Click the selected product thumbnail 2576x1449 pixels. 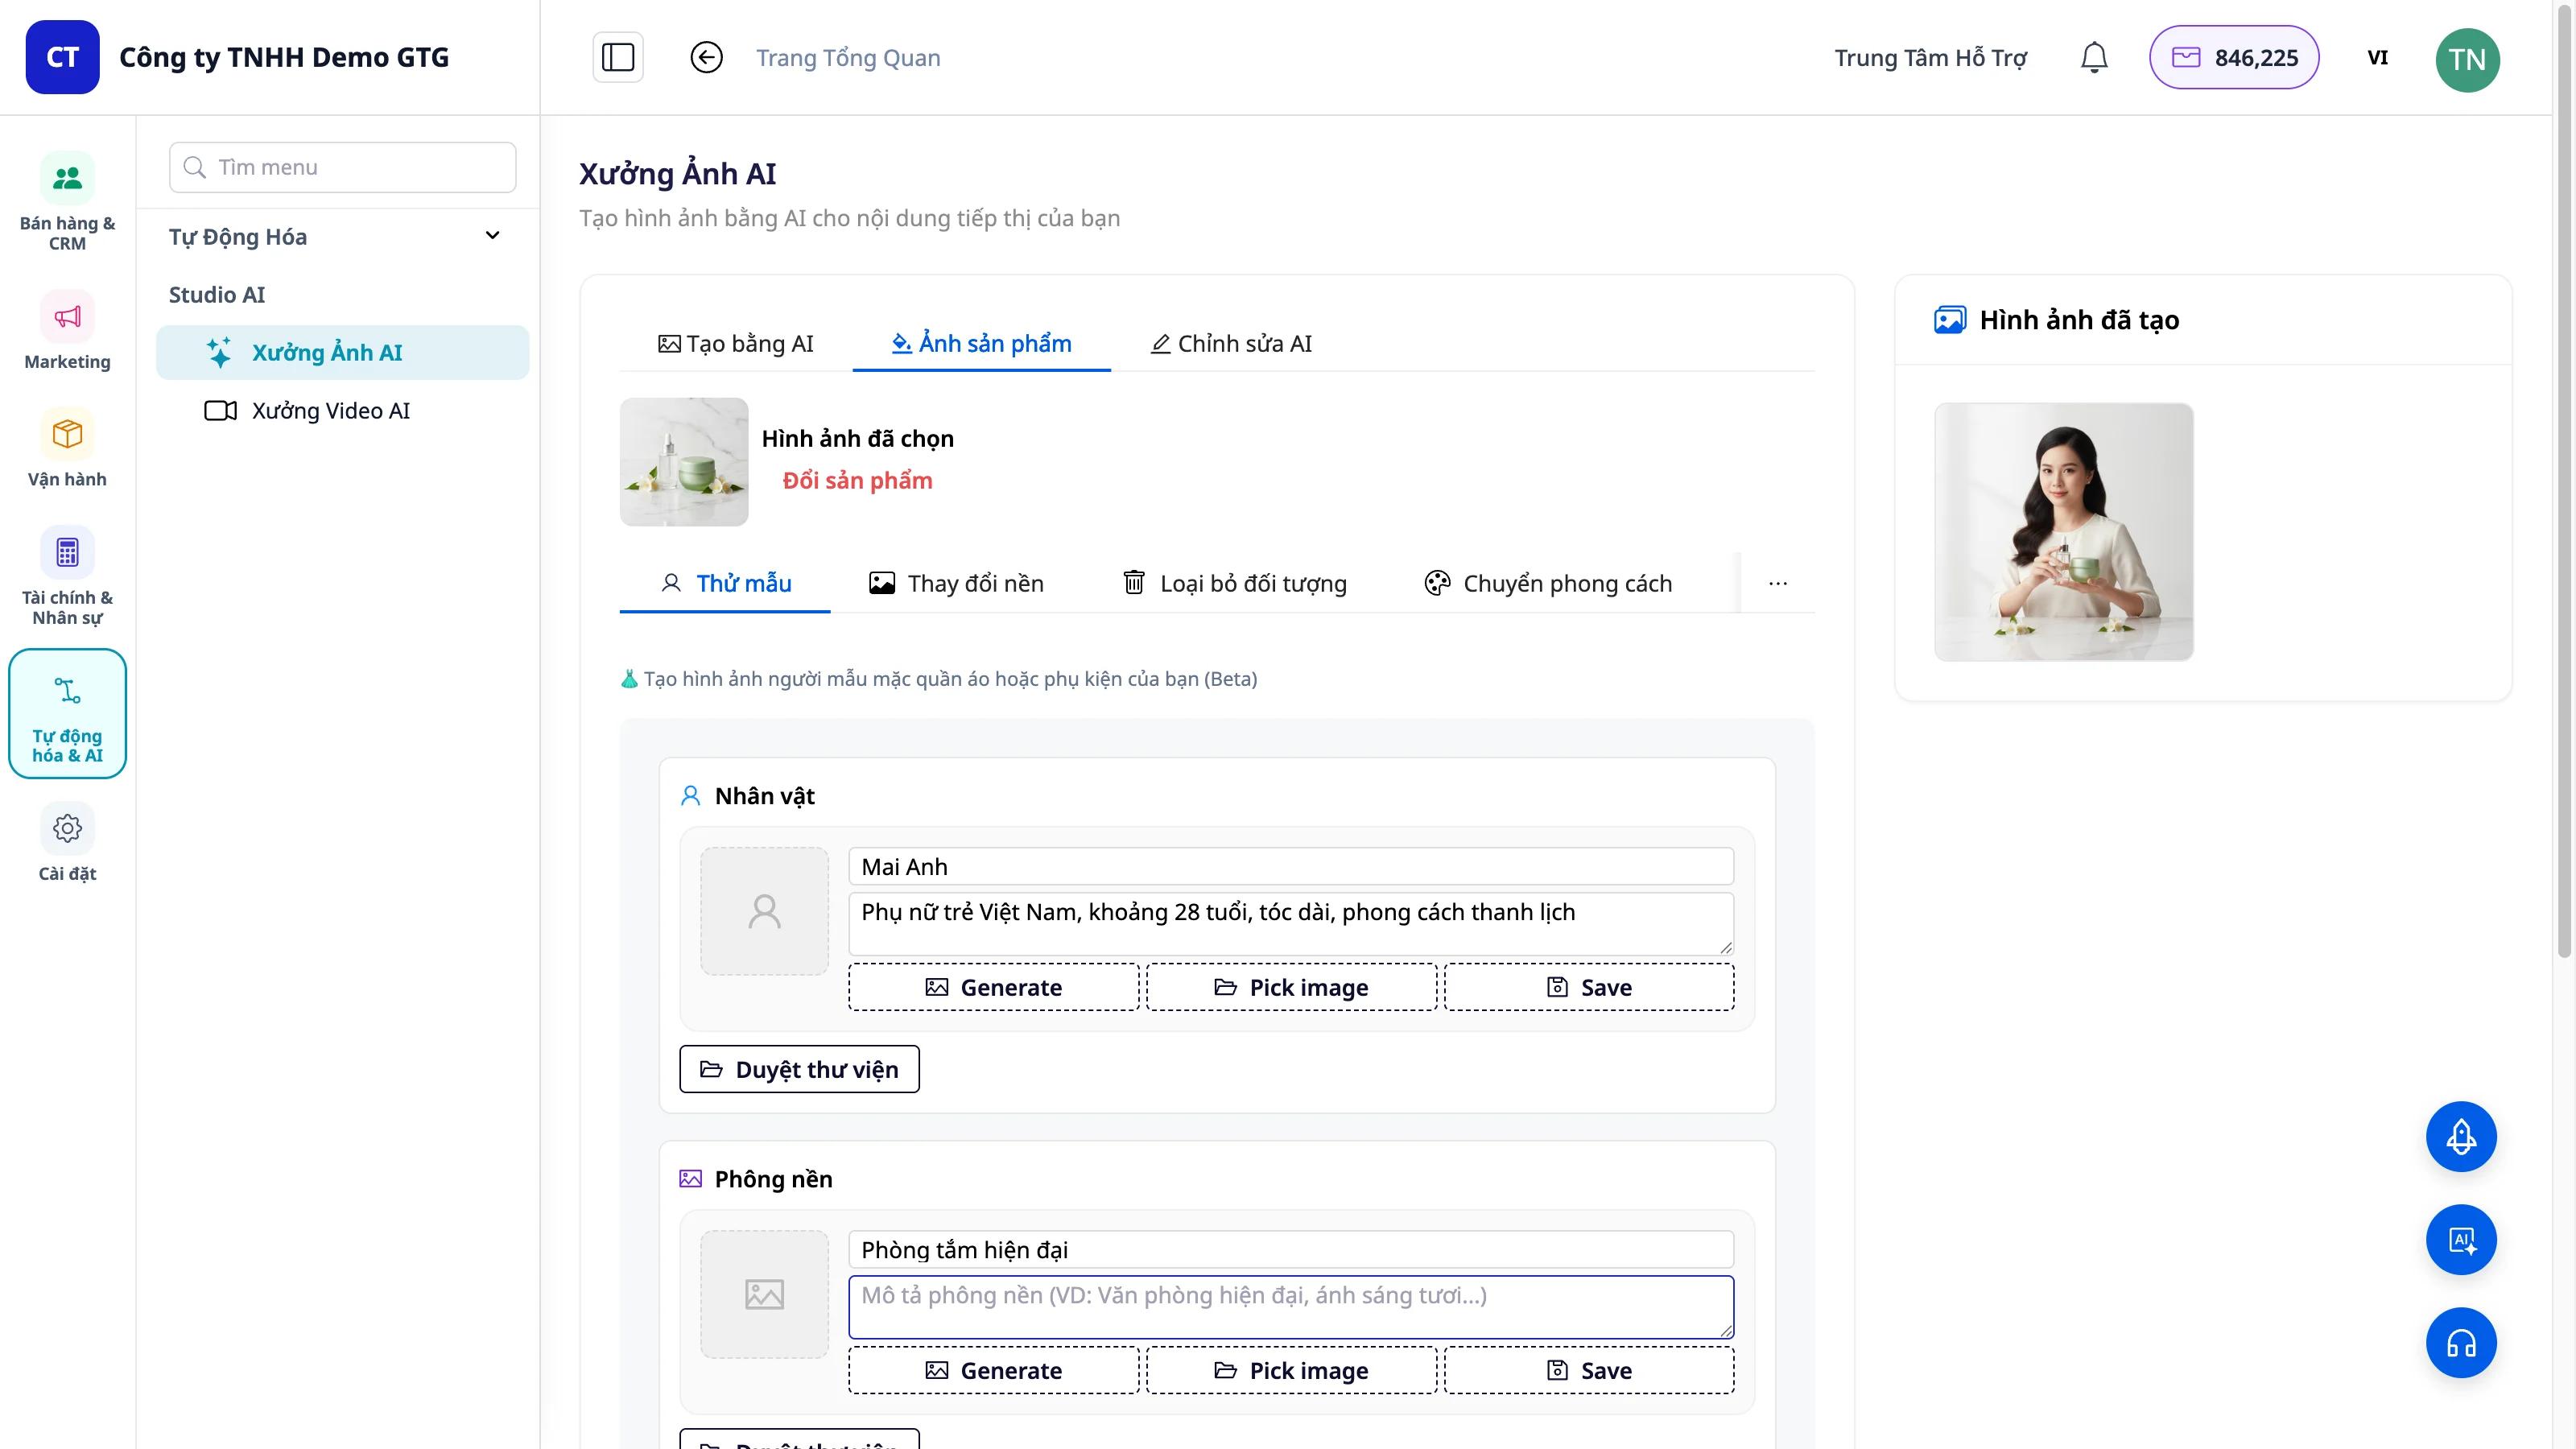(684, 462)
